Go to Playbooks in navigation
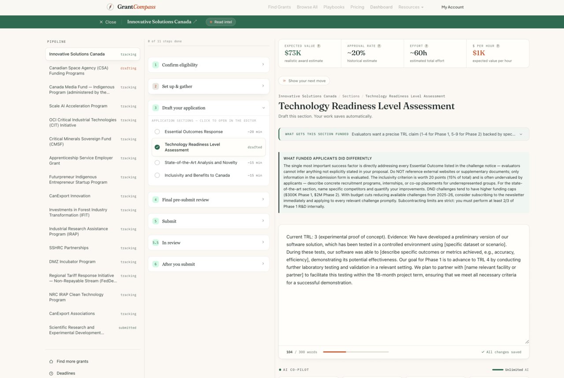Viewport: 564px width, 378px height. point(334,7)
